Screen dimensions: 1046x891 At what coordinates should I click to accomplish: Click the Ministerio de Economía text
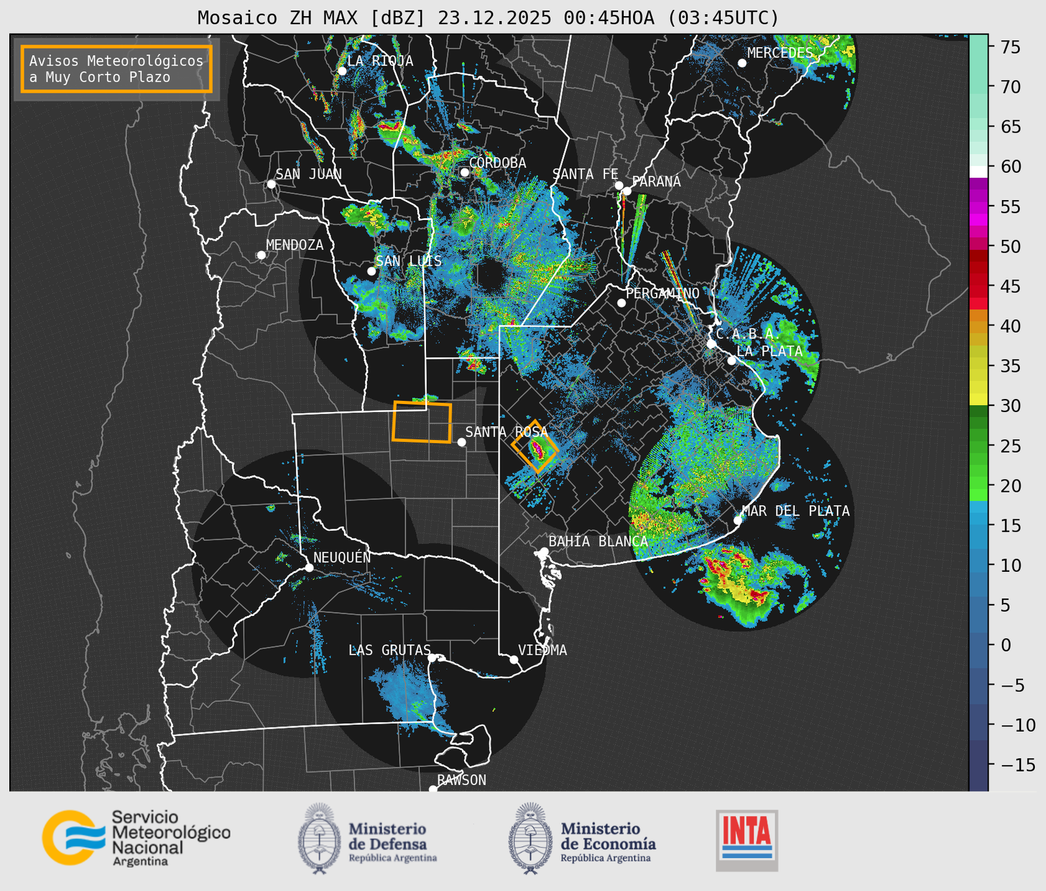(x=608, y=841)
